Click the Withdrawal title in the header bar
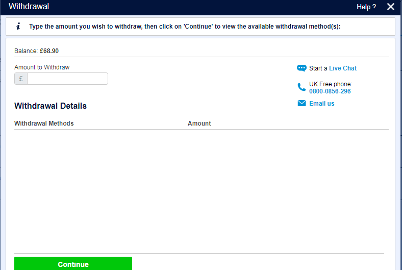 tap(29, 7)
